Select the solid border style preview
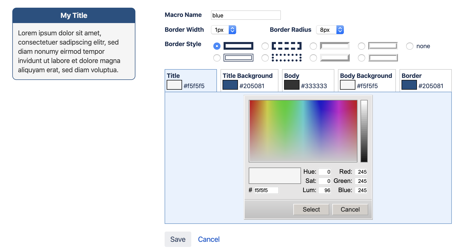 (238, 46)
